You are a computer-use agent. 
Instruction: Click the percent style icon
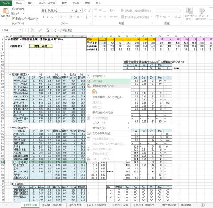click(x=164, y=17)
